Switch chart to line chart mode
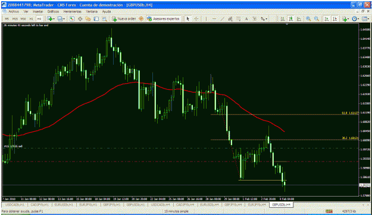372x215 pixels. [299, 18]
